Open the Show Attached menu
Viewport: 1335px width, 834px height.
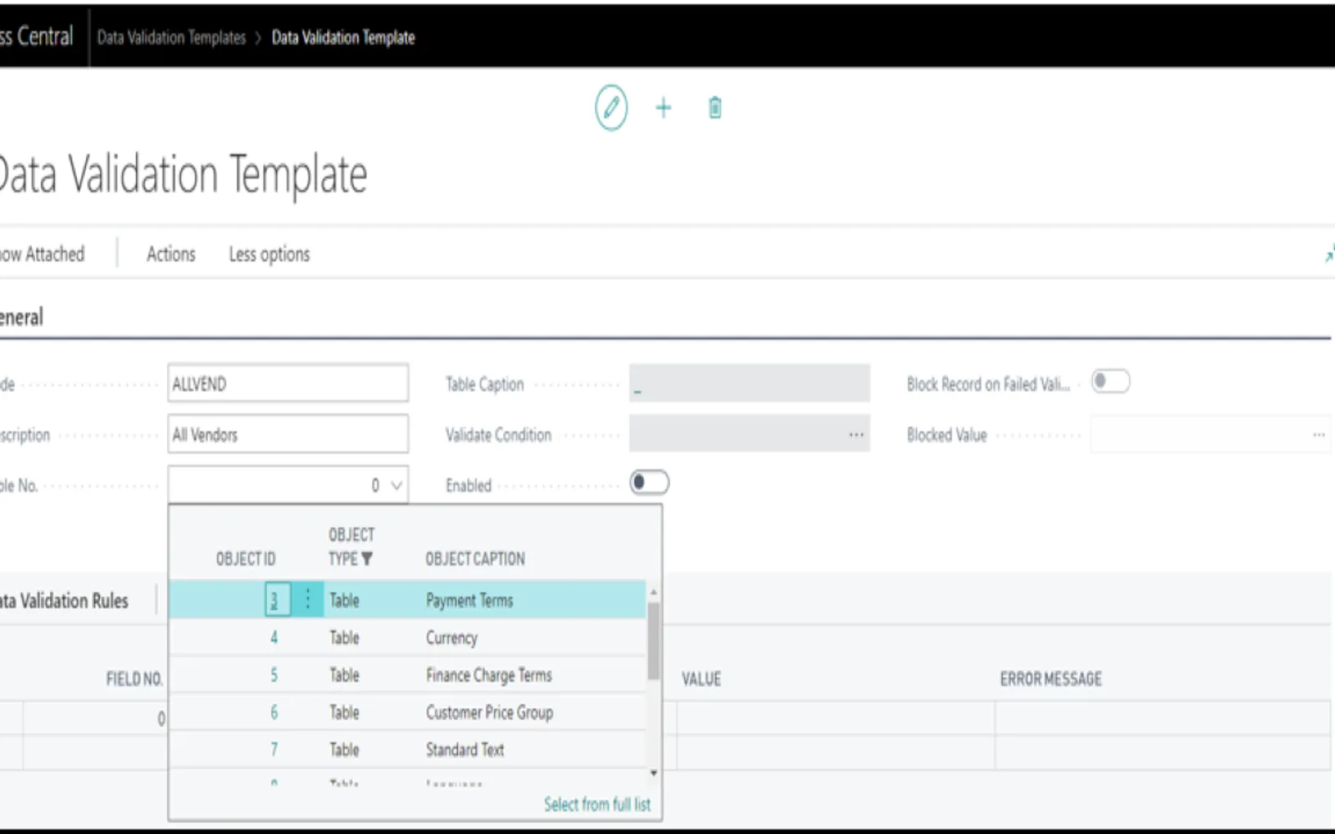[42, 254]
